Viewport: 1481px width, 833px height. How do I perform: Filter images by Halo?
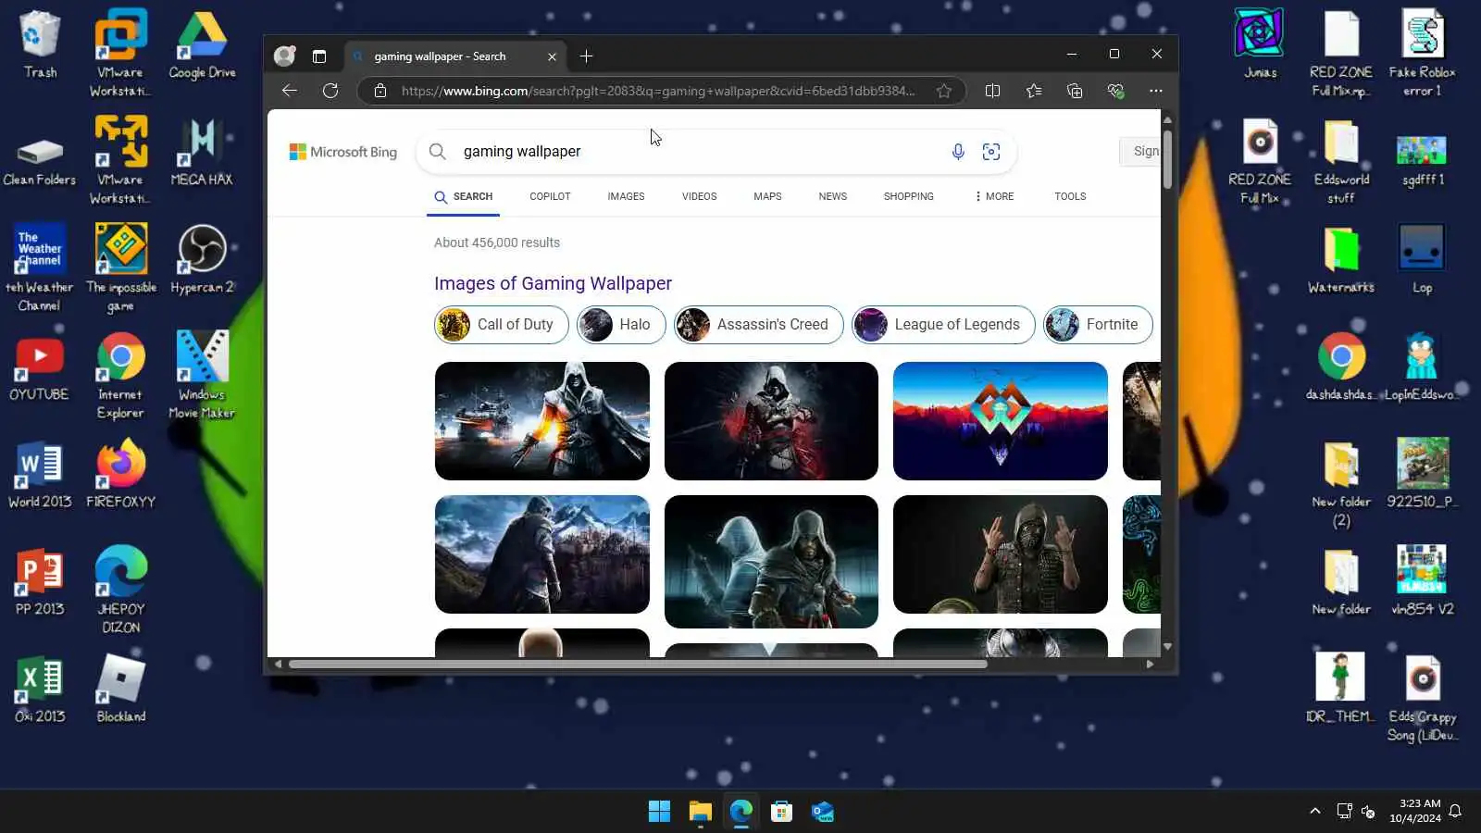[621, 325]
